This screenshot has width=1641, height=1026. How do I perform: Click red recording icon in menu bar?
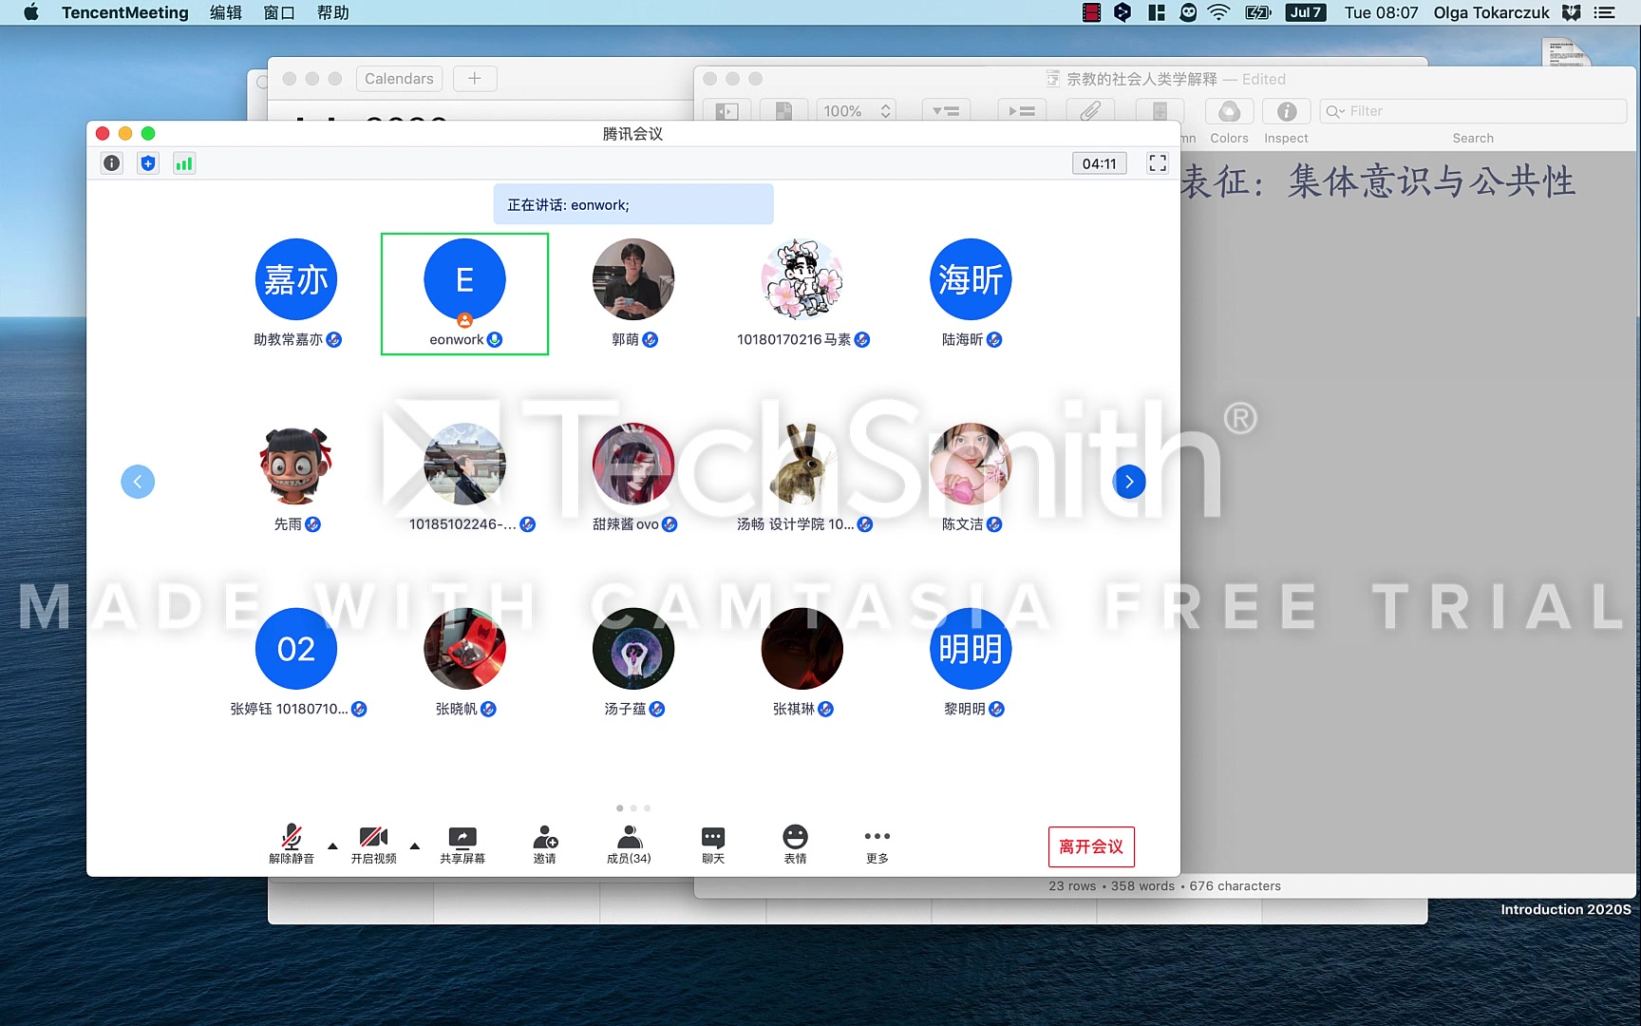pos(1092,12)
